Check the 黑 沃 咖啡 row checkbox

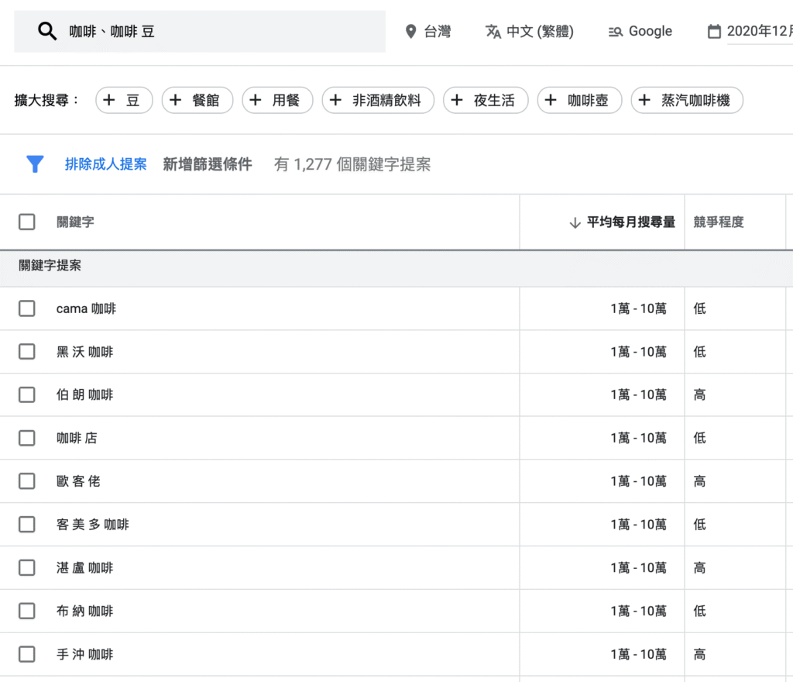[x=27, y=351]
